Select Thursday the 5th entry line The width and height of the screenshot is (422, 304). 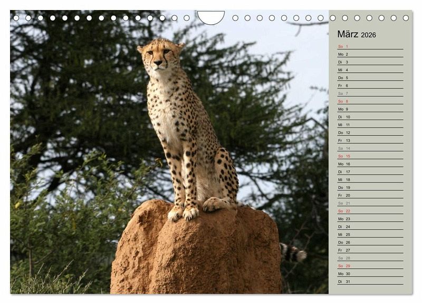coord(370,77)
